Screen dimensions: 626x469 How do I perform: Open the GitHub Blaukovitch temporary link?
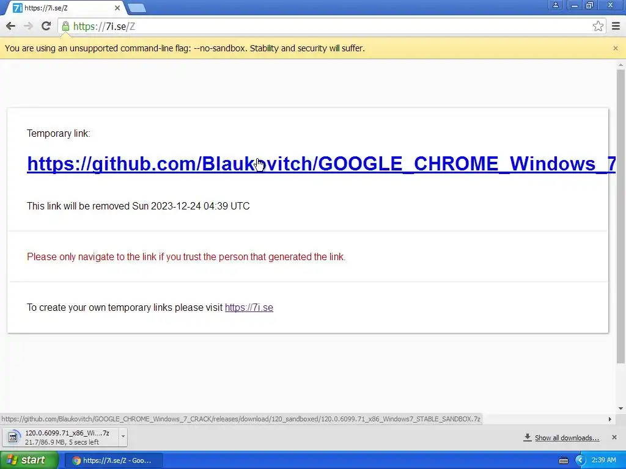pyautogui.click(x=321, y=164)
